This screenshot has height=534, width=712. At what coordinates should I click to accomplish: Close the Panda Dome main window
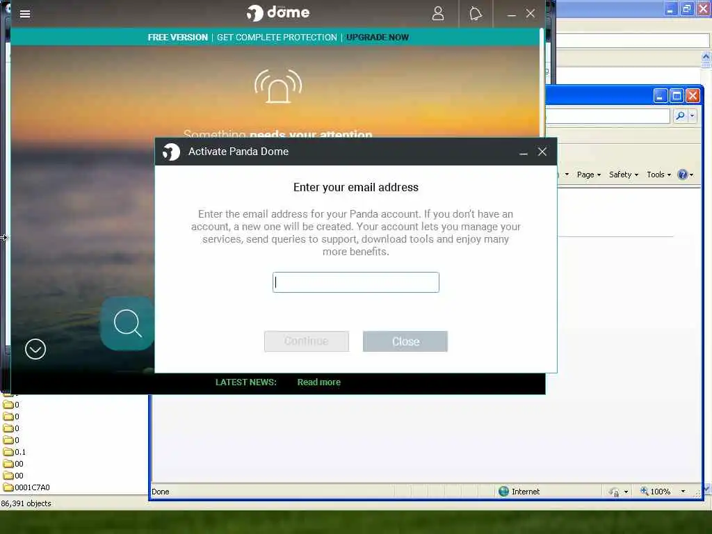(x=531, y=14)
